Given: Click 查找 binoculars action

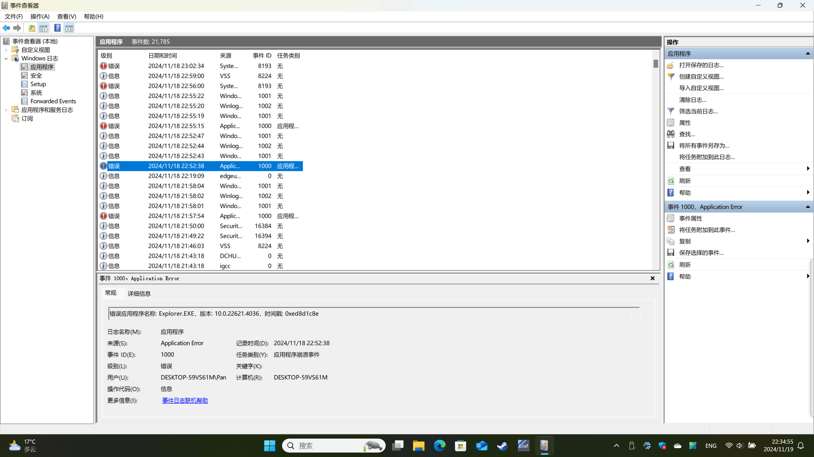Looking at the screenshot, I should coord(687,134).
